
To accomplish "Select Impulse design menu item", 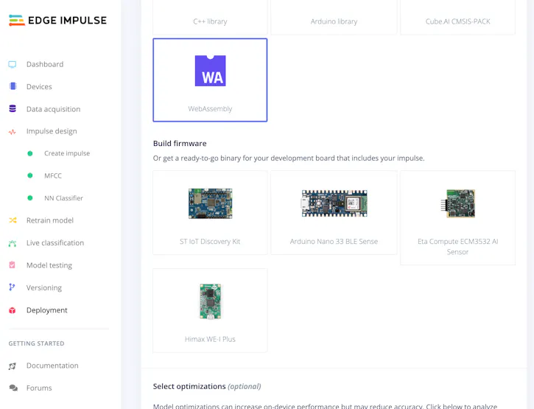I will tap(52, 131).
